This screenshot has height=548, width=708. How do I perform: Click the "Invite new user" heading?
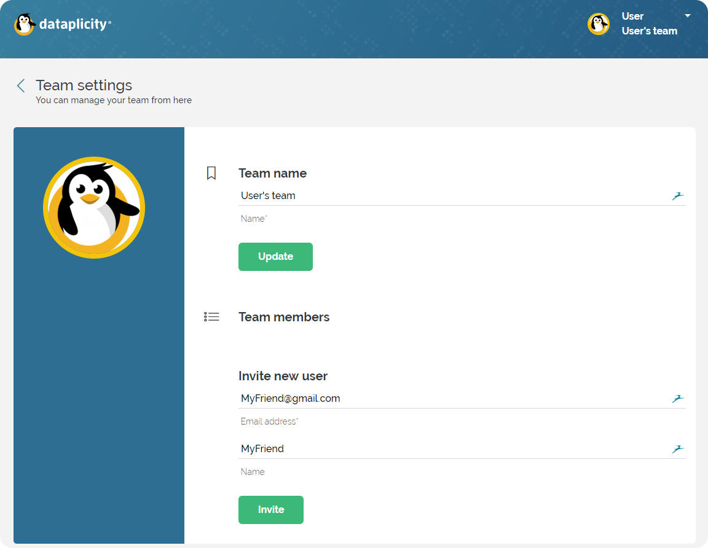pos(283,376)
